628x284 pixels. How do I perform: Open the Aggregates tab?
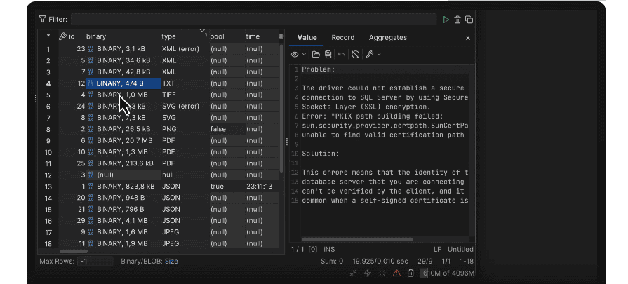point(388,38)
